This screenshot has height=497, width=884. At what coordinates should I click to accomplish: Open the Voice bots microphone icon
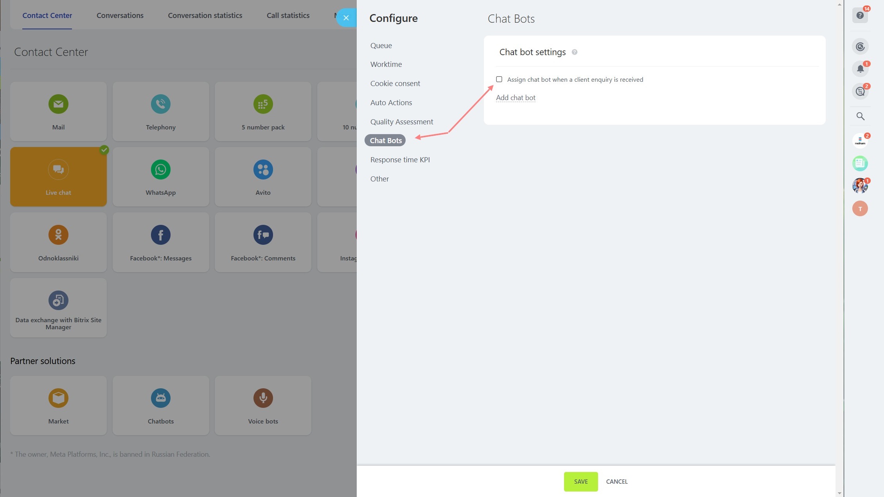click(263, 398)
